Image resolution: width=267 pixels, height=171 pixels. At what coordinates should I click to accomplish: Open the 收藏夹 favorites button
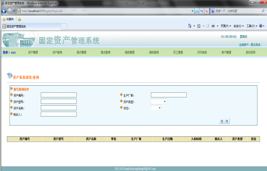pyautogui.click(x=8, y=19)
